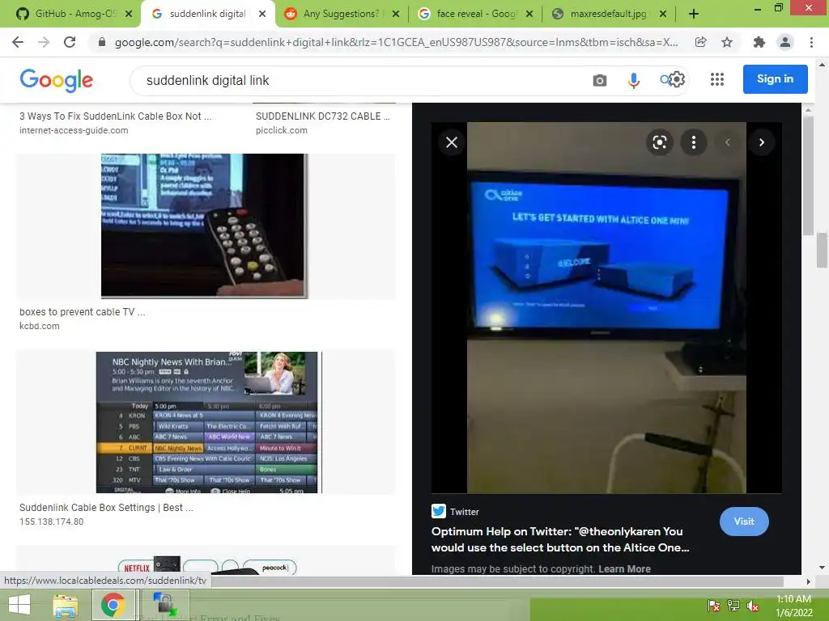Open the Chrome profile avatar
This screenshot has width=829, height=621.
[x=785, y=42]
